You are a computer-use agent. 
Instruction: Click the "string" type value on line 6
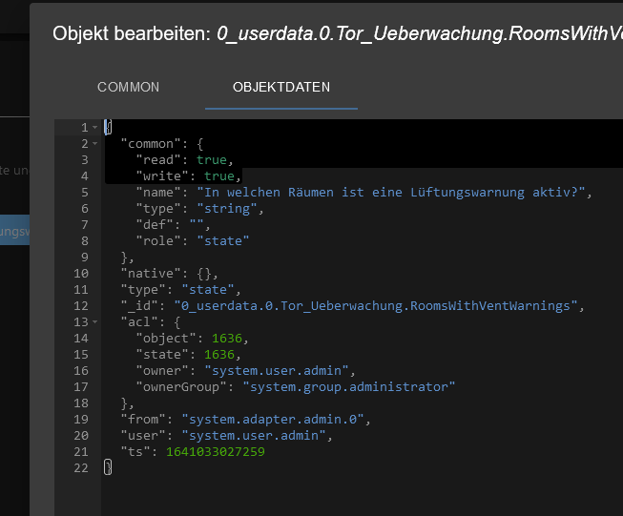click(x=227, y=209)
